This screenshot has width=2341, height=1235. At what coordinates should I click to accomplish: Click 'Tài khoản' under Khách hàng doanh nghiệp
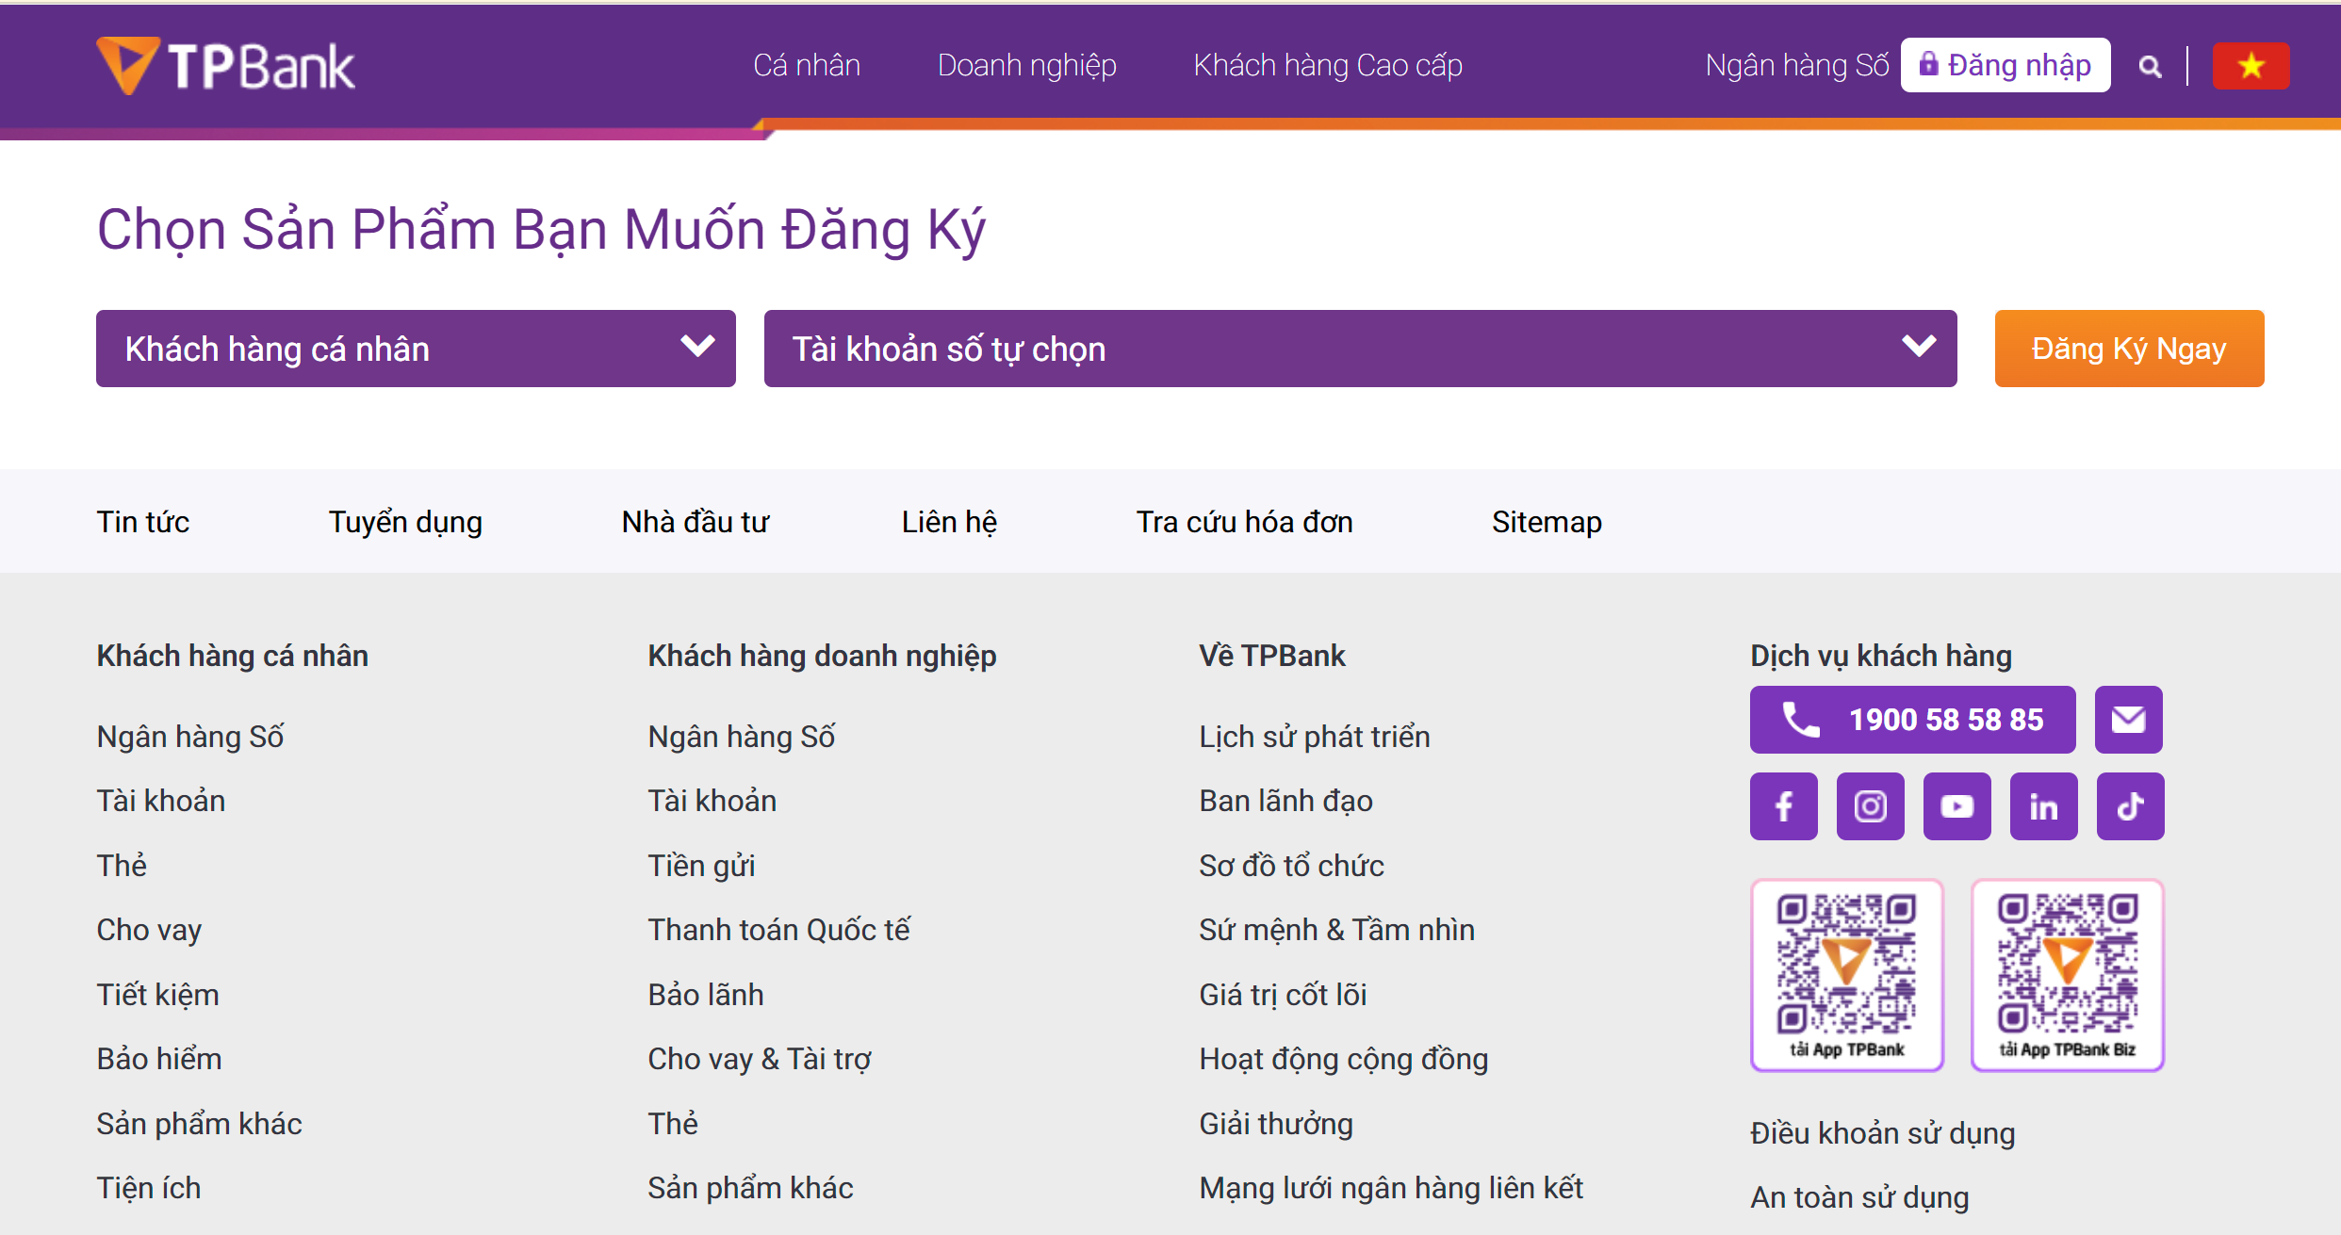click(x=712, y=801)
